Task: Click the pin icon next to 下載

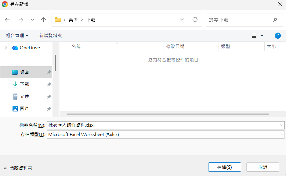Action: click(49, 84)
